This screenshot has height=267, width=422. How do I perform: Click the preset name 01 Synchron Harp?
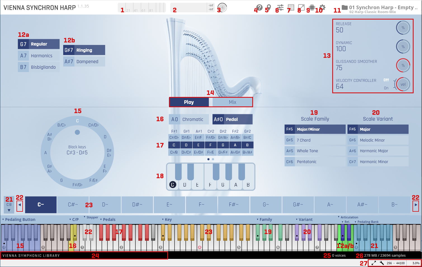[383, 8]
